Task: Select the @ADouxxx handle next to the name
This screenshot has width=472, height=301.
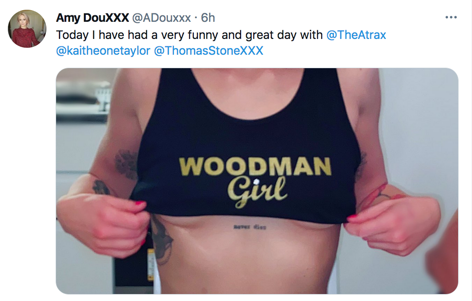Action: pyautogui.click(x=161, y=18)
